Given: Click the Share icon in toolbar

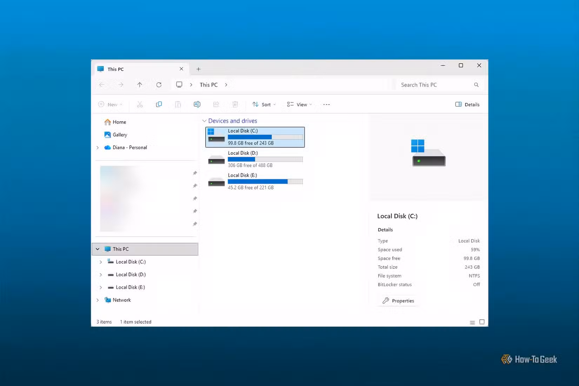Looking at the screenshot, I should (x=216, y=104).
